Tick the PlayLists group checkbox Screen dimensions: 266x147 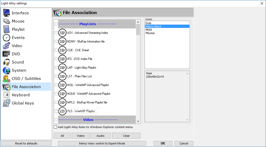56,24
